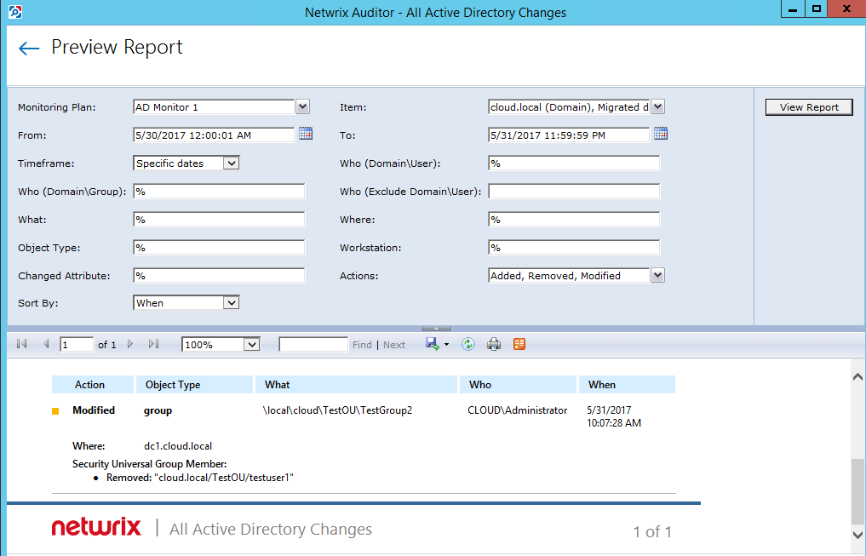Open the From date calendar picker
The image size is (866, 556).
(306, 134)
